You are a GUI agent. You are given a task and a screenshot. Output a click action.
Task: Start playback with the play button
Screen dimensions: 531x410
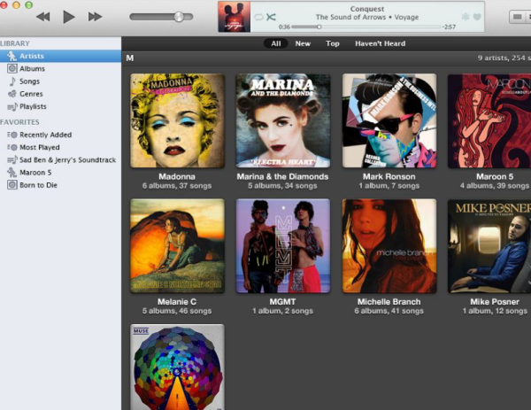click(69, 17)
